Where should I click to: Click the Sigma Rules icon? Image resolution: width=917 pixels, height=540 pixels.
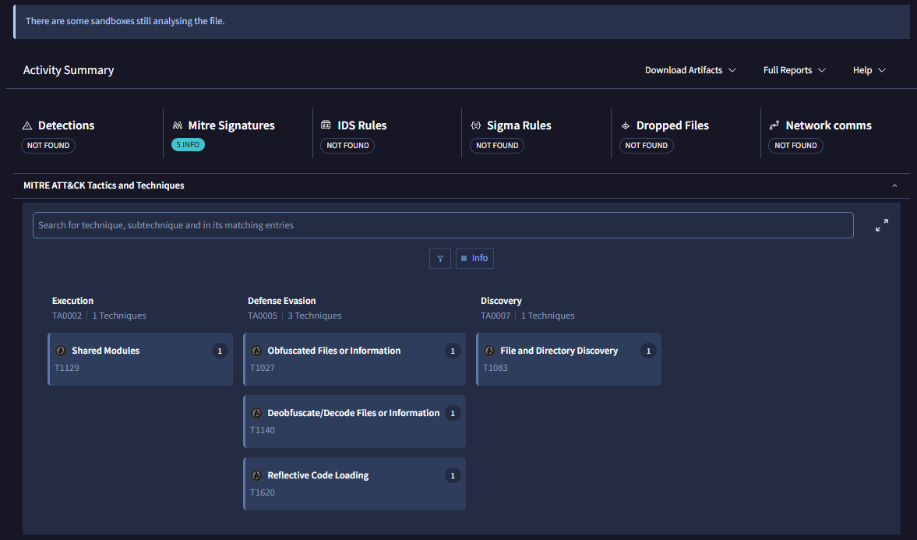476,125
